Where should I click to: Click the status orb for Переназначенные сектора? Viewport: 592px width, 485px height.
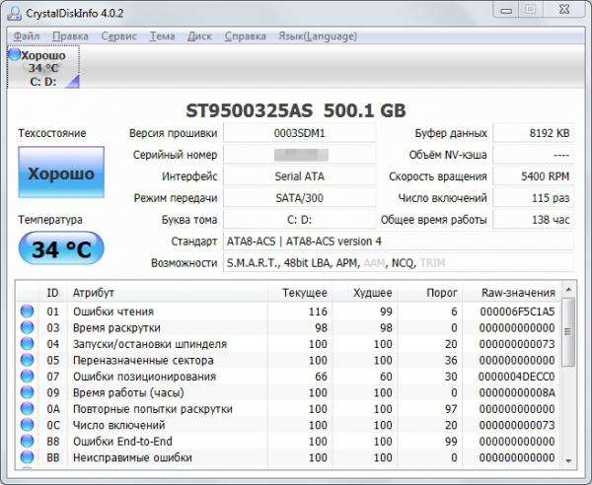tap(28, 360)
